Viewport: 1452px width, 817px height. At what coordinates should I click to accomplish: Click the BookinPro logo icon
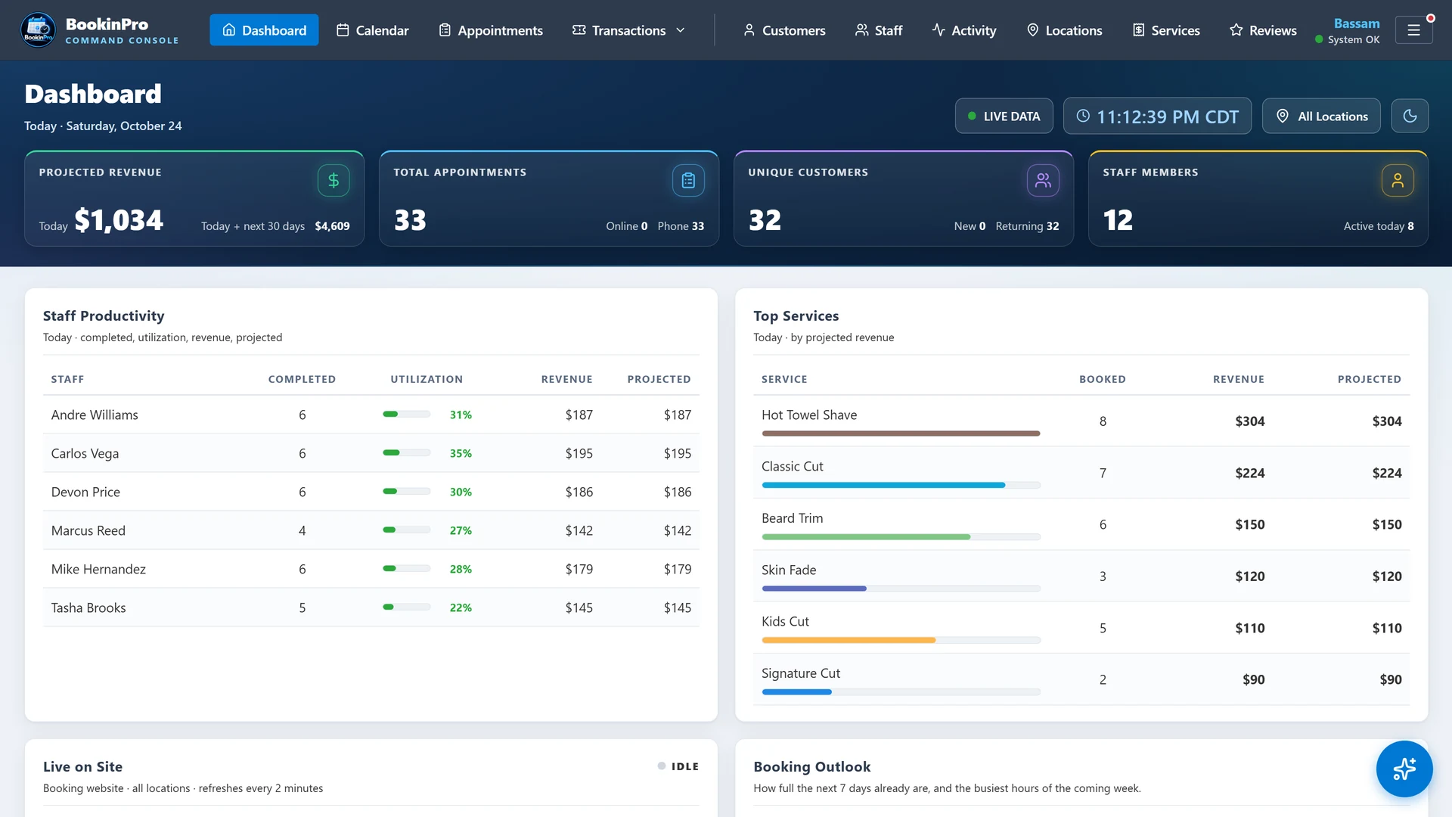(38, 30)
